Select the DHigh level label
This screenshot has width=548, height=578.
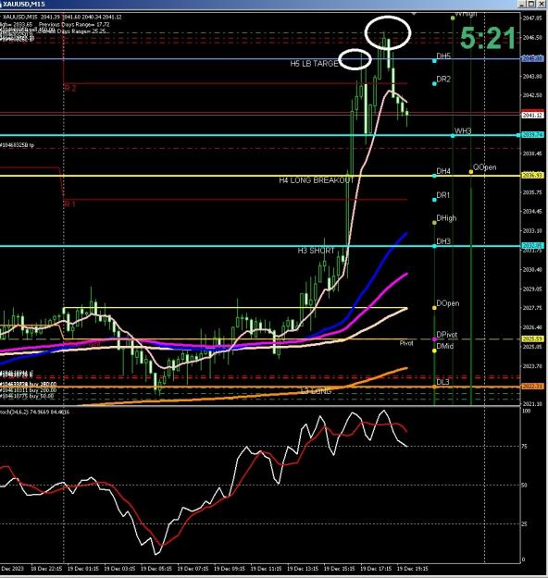446,218
